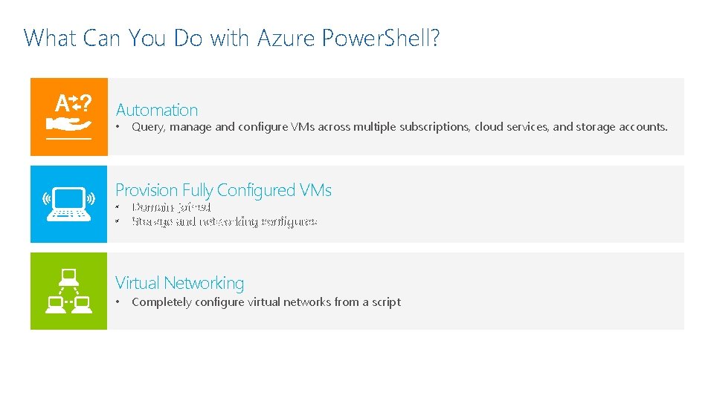Select the Completely configure virtual networks bullet
Image resolution: width=714 pixels, height=401 pixels.
click(x=266, y=302)
